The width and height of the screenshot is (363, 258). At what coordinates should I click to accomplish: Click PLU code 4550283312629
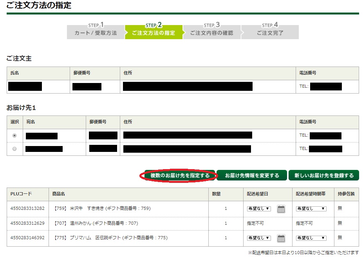pos(27,223)
